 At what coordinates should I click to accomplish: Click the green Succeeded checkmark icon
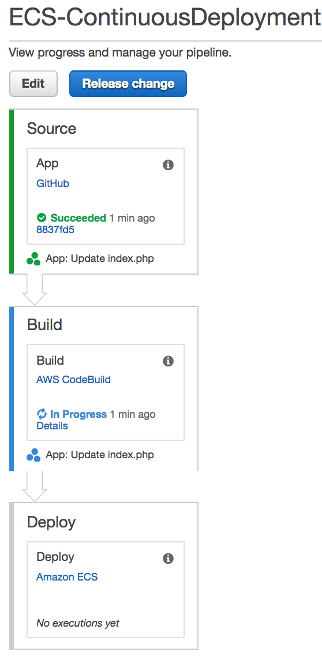coord(41,218)
